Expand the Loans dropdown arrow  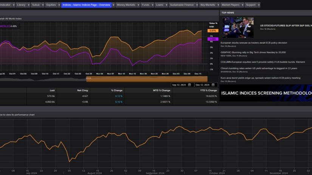click(166, 5)
